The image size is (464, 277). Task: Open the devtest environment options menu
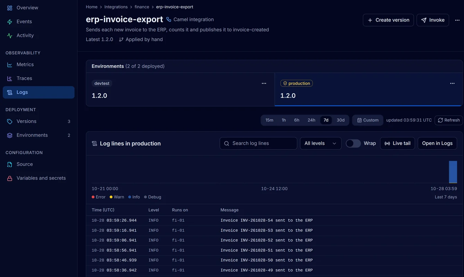[264, 83]
